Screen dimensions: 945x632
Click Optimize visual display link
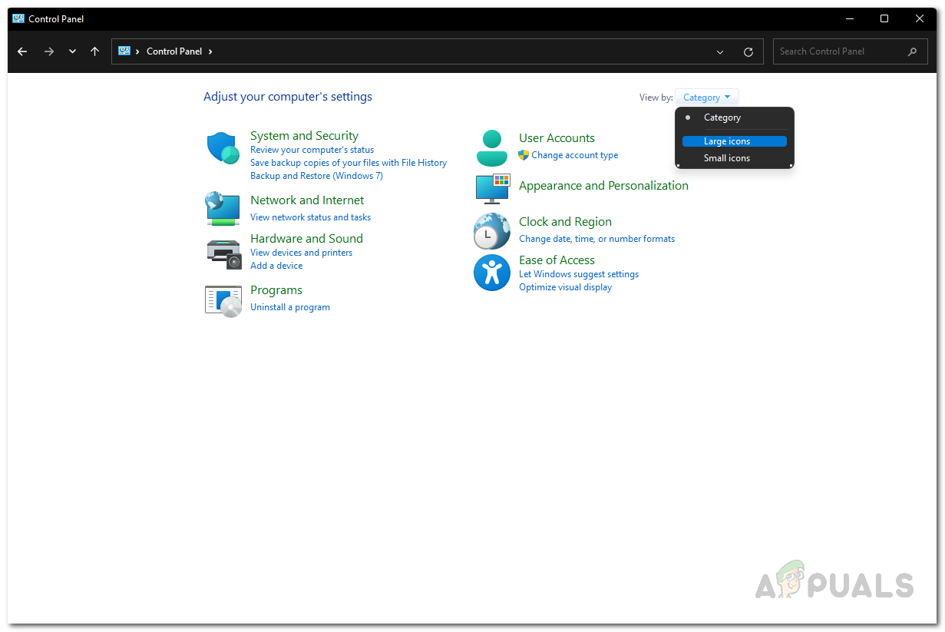point(565,287)
